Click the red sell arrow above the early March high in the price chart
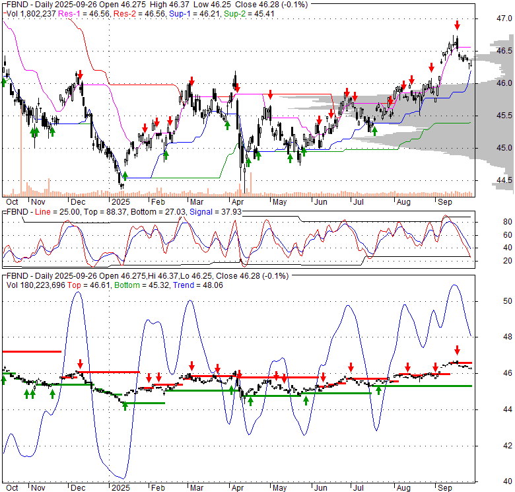Screen dimensions: 515x492 click(x=192, y=81)
